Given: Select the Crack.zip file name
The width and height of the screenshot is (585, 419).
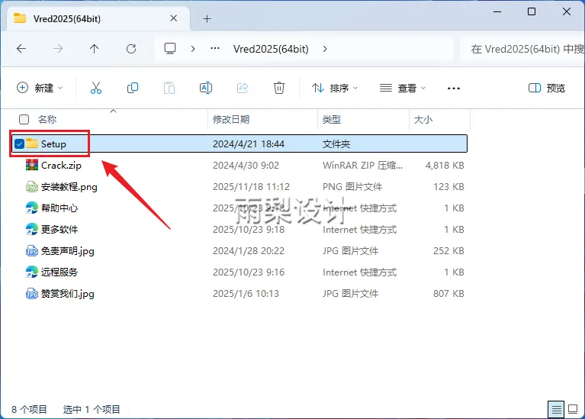Looking at the screenshot, I should (61, 165).
